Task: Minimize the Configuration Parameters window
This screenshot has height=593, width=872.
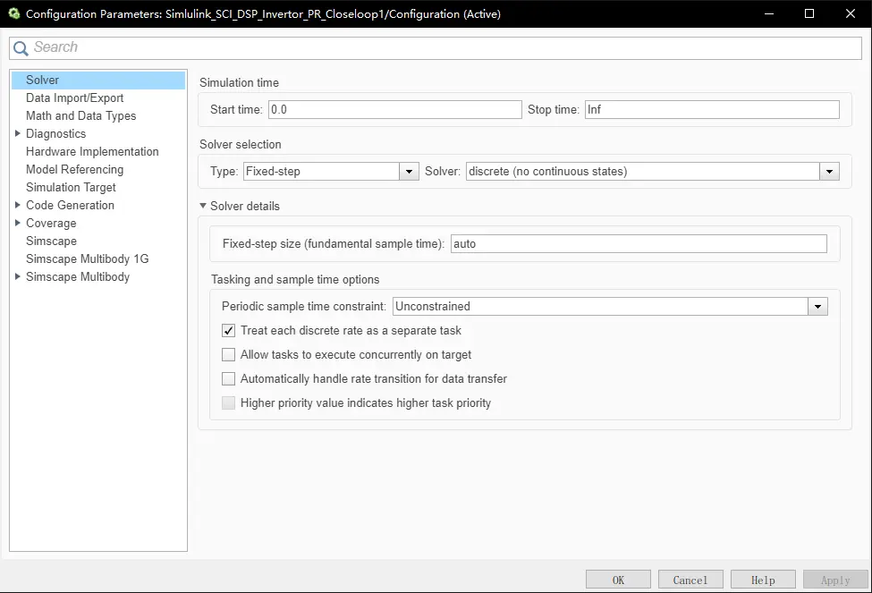Action: 769,13
